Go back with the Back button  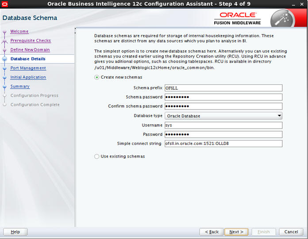(x=212, y=232)
